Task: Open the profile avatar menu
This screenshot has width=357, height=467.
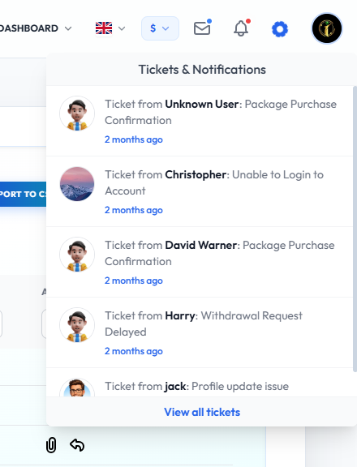Action: (x=327, y=28)
